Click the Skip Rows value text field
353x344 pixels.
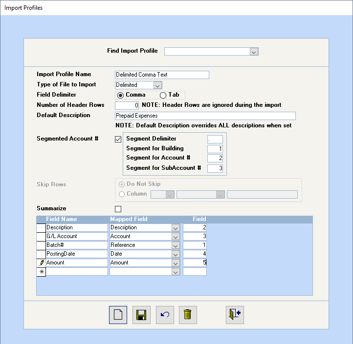pos(262,195)
